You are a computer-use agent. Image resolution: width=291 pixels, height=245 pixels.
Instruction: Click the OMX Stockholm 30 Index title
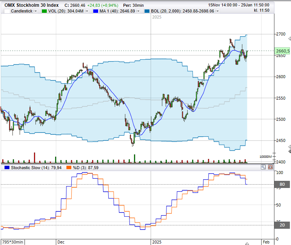(x=32, y=5)
